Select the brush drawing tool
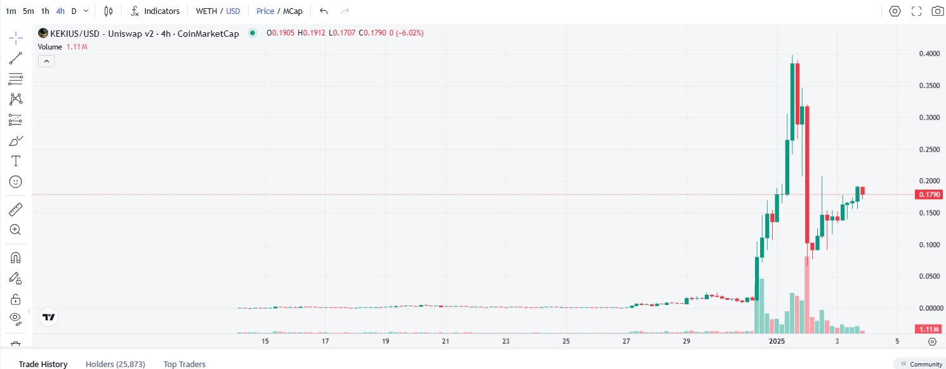946x369 pixels. (16, 140)
